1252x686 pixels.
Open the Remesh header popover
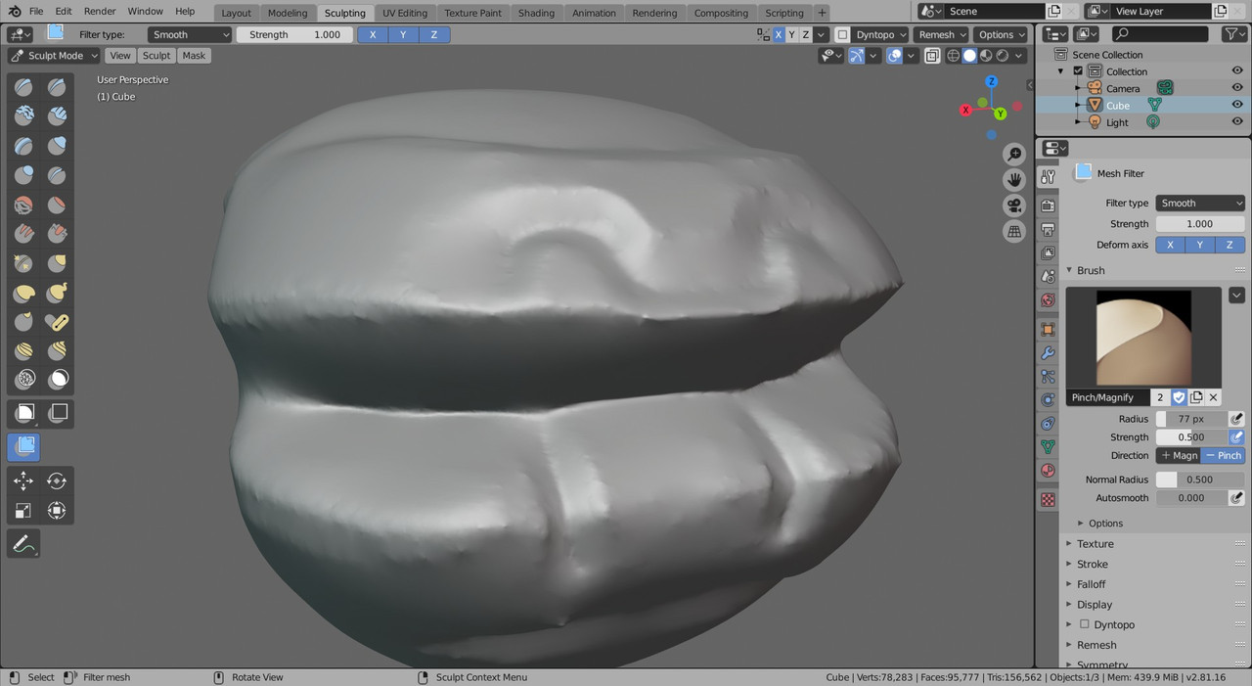click(x=941, y=34)
